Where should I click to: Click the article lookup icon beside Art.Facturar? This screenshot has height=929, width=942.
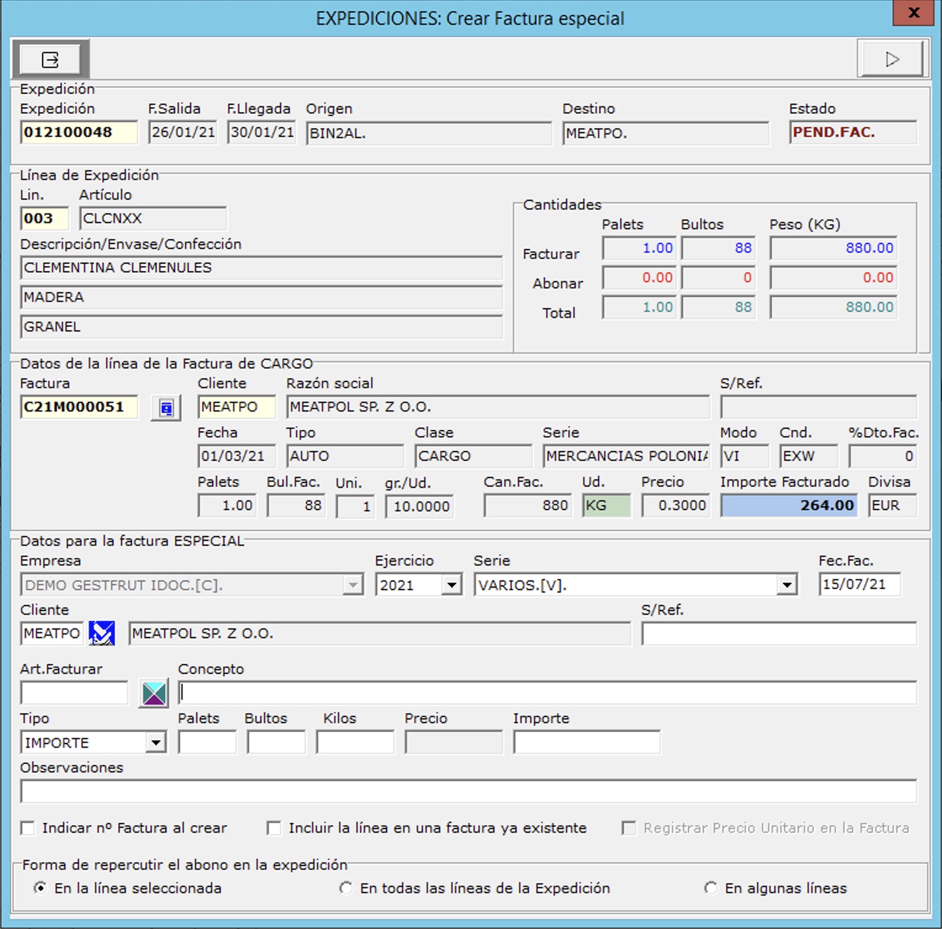(154, 694)
